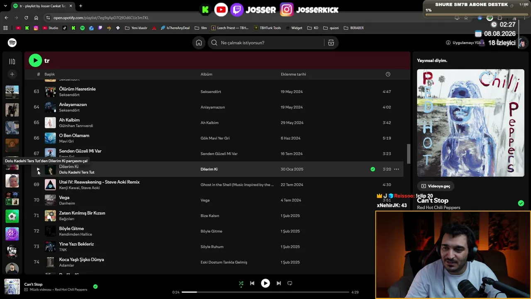Open Spotify home via the house icon
531x299 pixels.
point(199,43)
